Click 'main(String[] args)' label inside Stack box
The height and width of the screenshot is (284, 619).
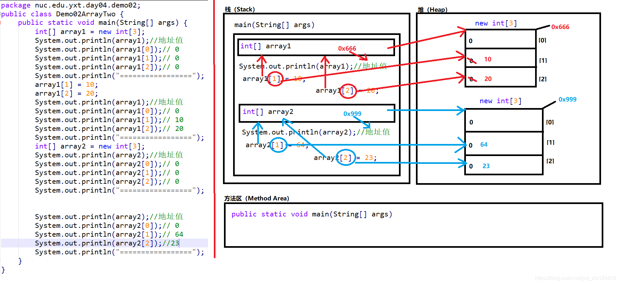(x=274, y=25)
